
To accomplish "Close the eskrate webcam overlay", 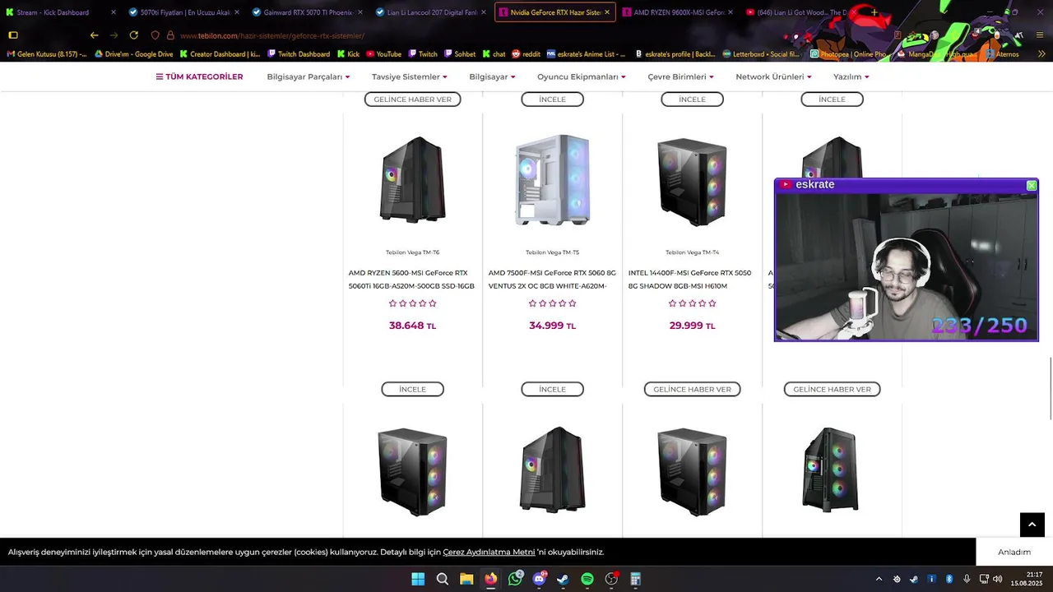I will point(1031,186).
